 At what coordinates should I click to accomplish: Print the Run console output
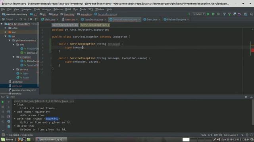point(9,122)
